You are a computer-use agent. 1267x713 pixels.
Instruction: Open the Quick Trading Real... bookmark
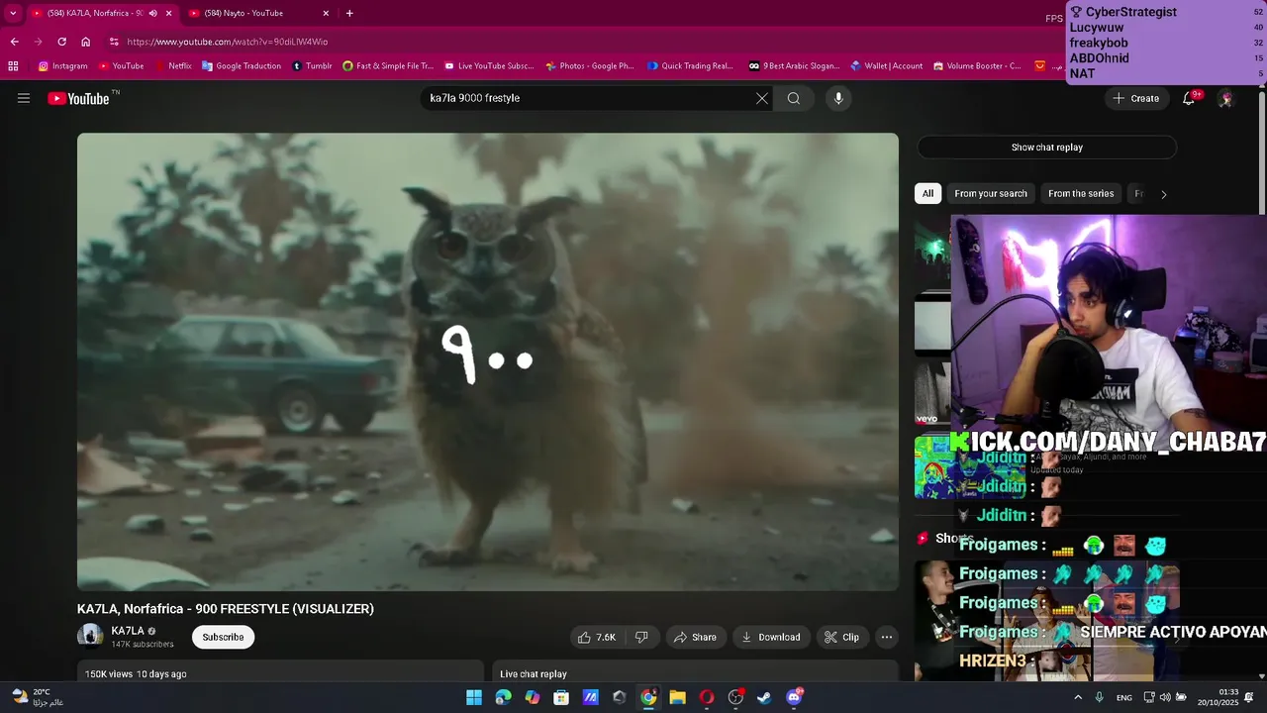click(690, 66)
